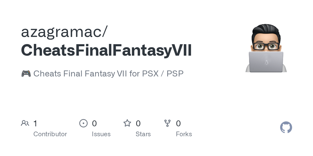Click the penguin logo on the laptop

266,63
